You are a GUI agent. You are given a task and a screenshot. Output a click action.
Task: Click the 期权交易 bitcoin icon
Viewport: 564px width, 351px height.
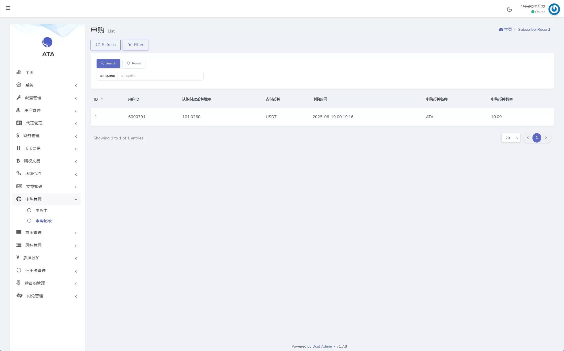pyautogui.click(x=18, y=161)
